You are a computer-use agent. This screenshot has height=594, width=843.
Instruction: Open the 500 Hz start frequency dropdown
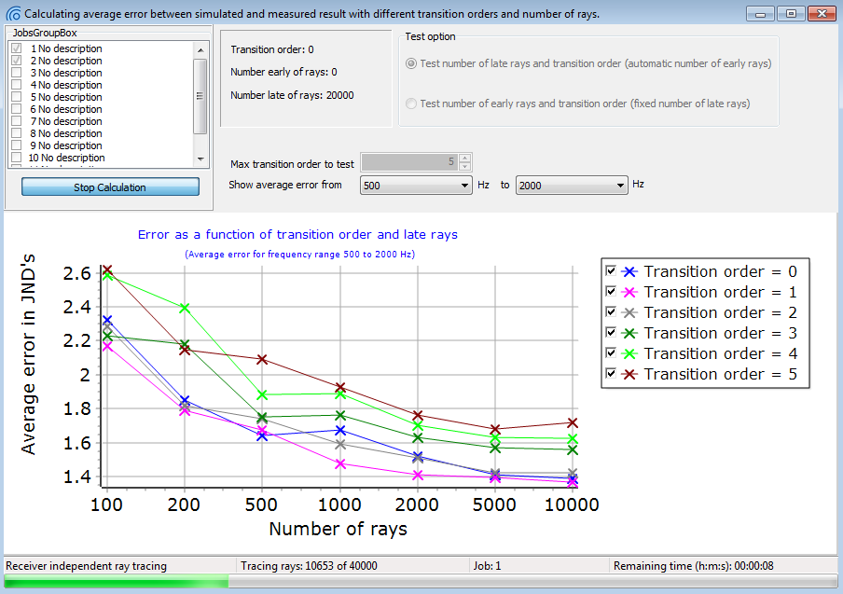[416, 186]
